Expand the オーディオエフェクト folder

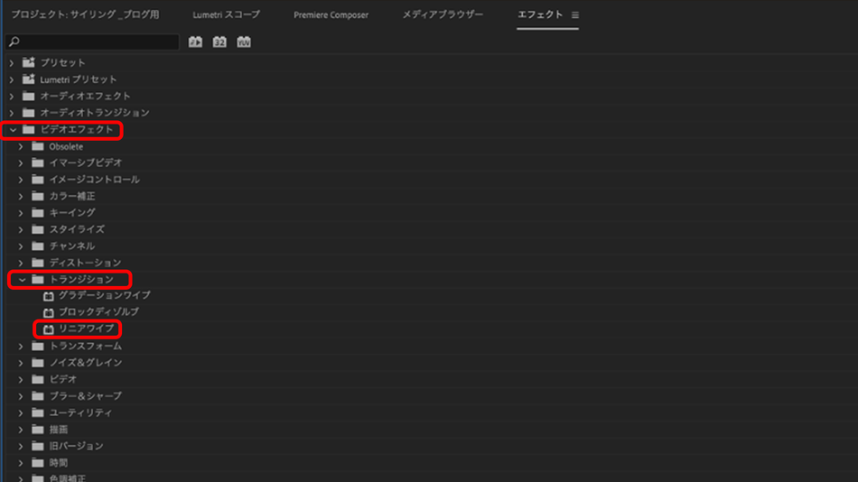coord(12,97)
